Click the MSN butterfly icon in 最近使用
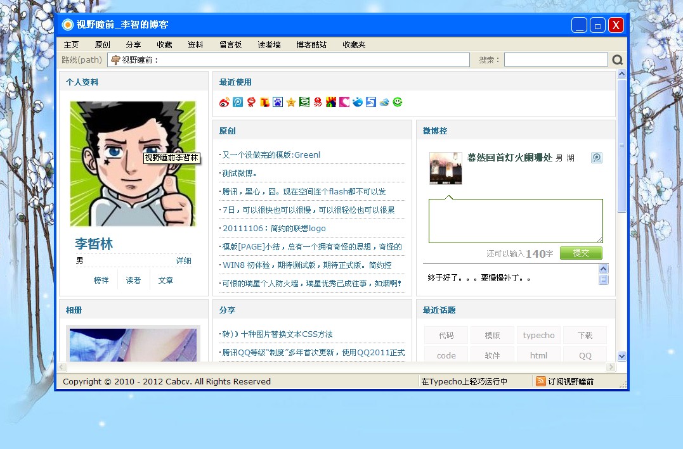Screen dimensions: 683x449 [384, 101]
